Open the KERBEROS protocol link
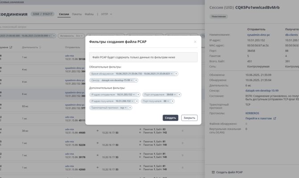The width and height of the screenshot is (299, 178). pos(252,113)
